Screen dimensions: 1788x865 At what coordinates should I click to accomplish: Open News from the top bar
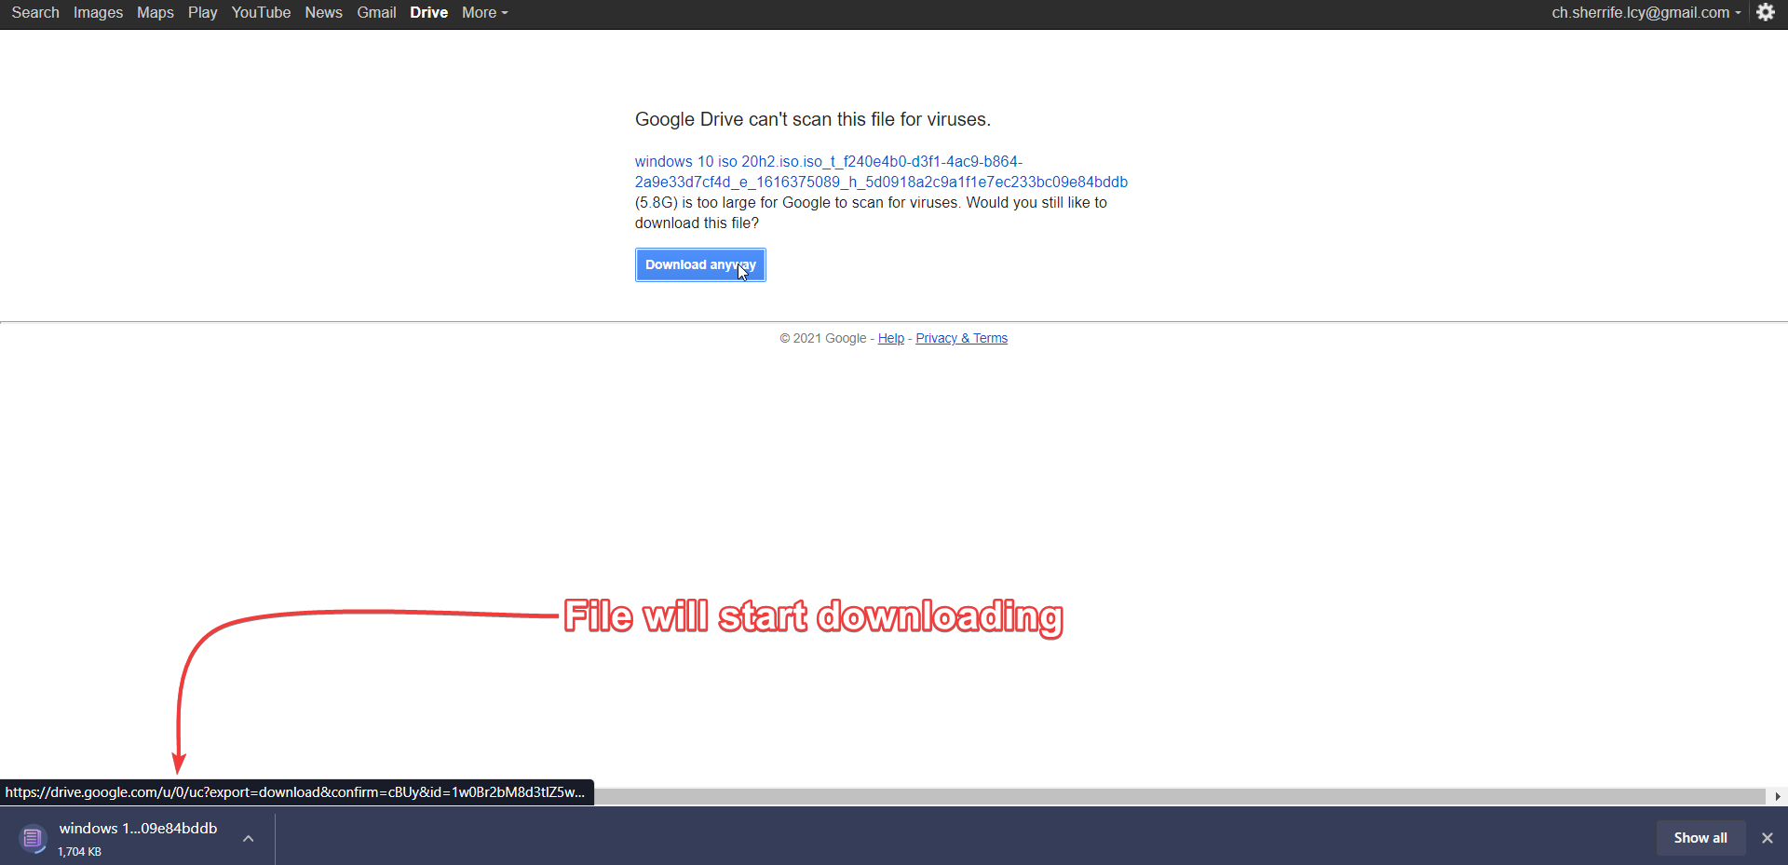point(323,13)
